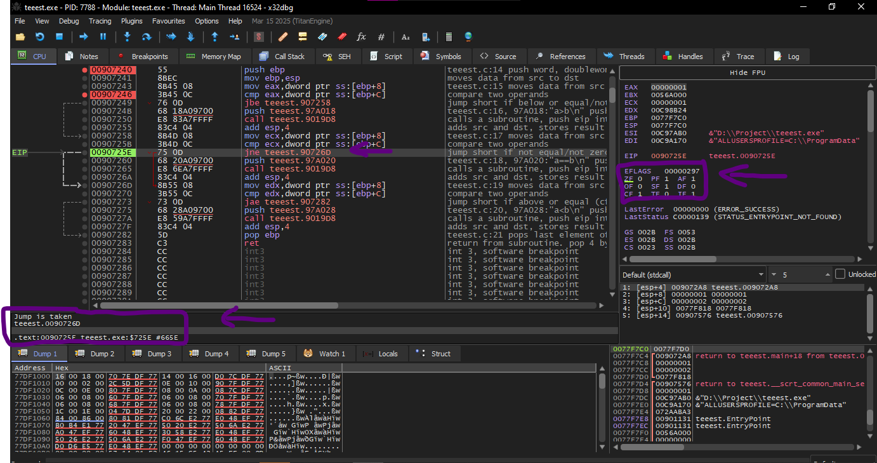Enable the Unlocked checkbox

coord(840,274)
